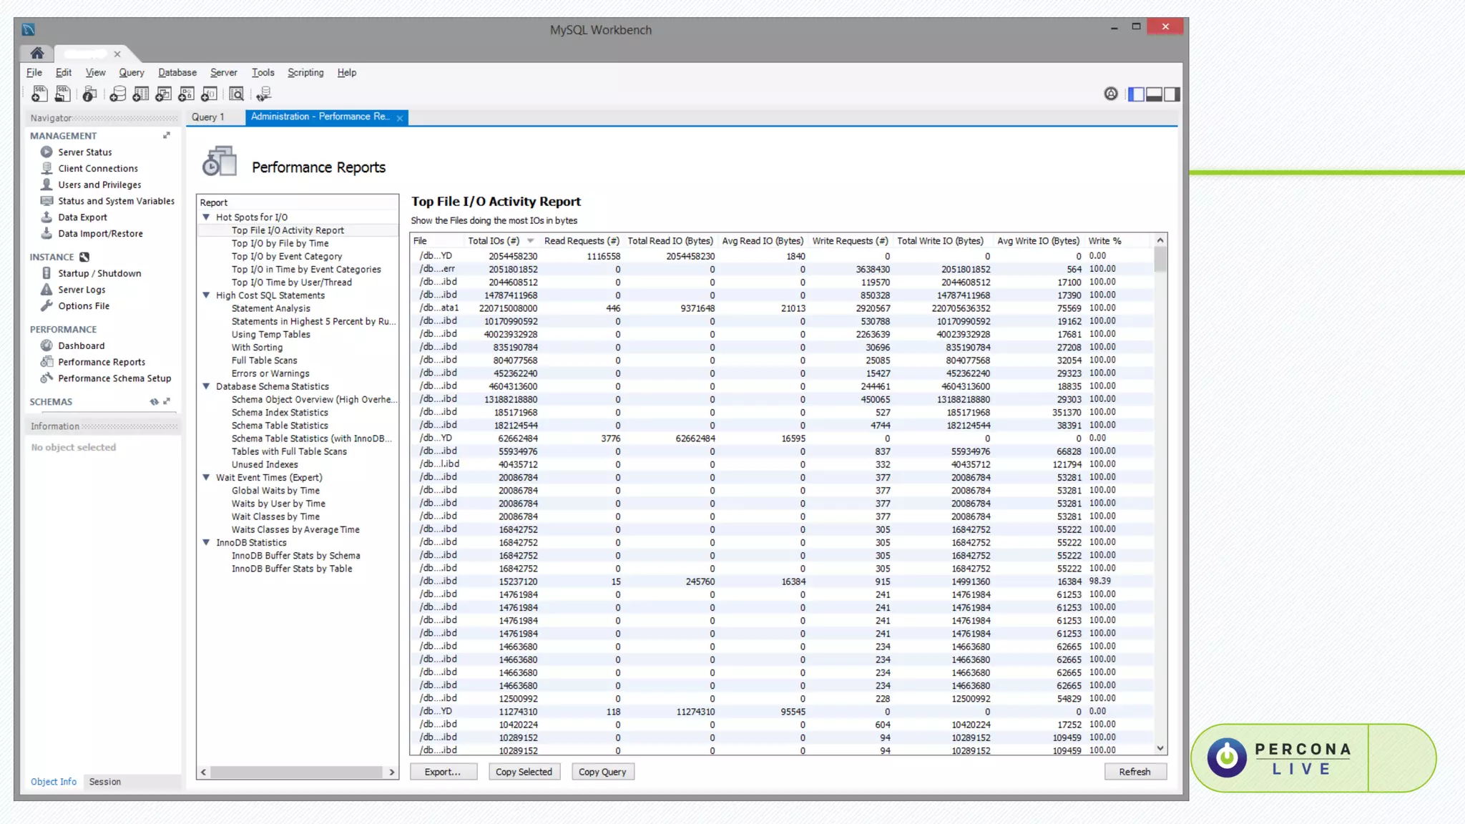The width and height of the screenshot is (1465, 824).
Task: Click the report tree horizontal scrollbar
Action: click(x=297, y=772)
